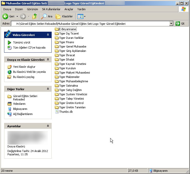Open the Views dropdown arrow
Viewport: 190px width, 174px height.
click(85, 16)
